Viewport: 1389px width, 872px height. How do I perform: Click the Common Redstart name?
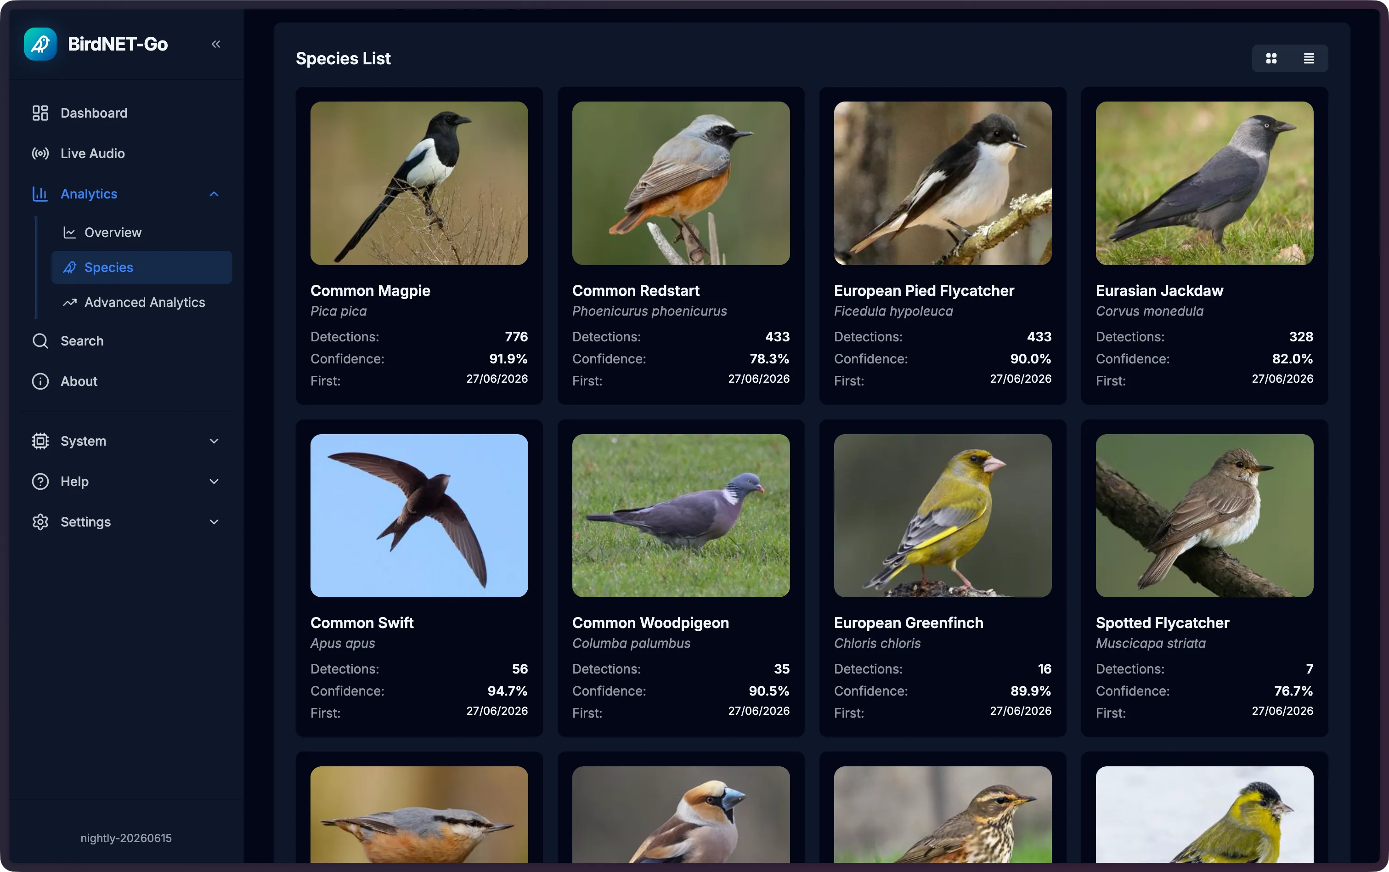pyautogui.click(x=635, y=291)
